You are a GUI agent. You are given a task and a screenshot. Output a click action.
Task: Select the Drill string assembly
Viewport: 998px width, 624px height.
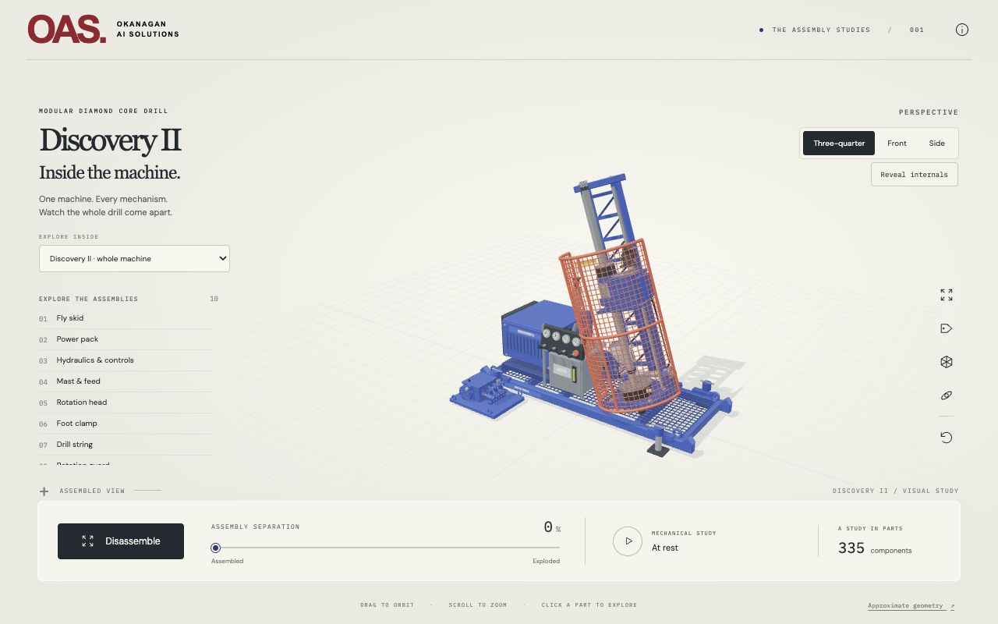point(126,445)
